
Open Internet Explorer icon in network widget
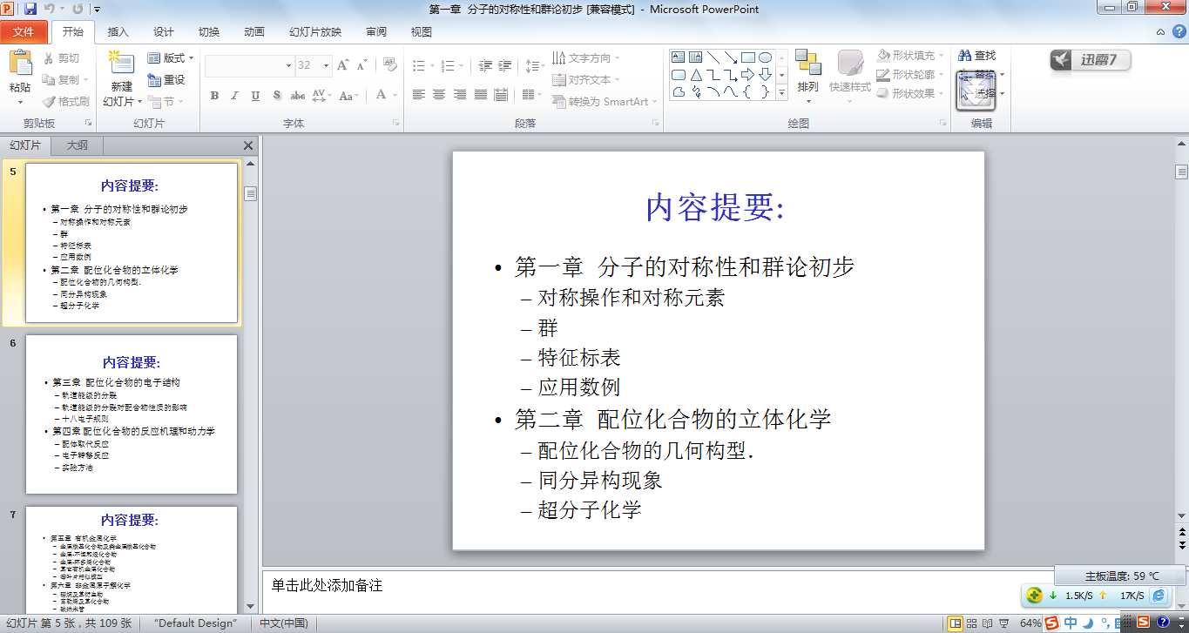pyautogui.click(x=1159, y=596)
